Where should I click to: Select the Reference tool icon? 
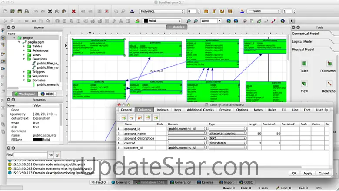329,84
